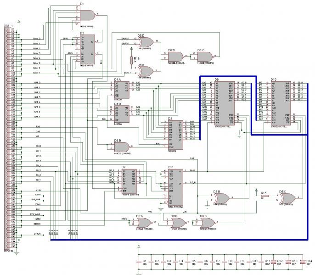Select the D6:D NAND gate
Viewport: 315px width, 275px height.
coord(175,57)
